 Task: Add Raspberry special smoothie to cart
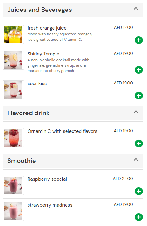tap(138, 191)
